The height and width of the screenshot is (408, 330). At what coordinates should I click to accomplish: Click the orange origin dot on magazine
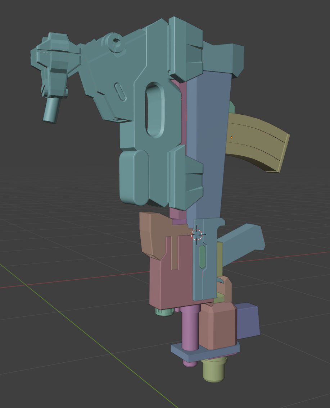[x=231, y=137]
